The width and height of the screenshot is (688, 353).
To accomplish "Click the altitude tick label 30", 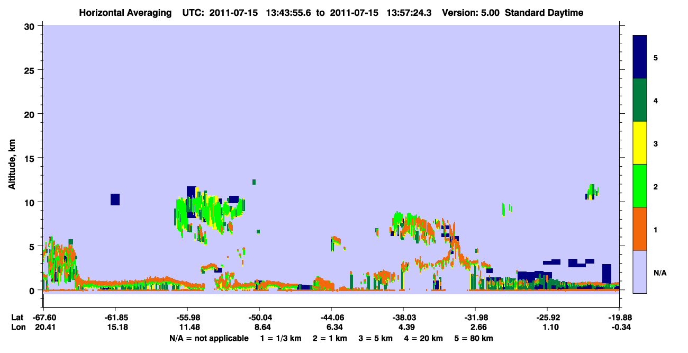I will (31, 26).
